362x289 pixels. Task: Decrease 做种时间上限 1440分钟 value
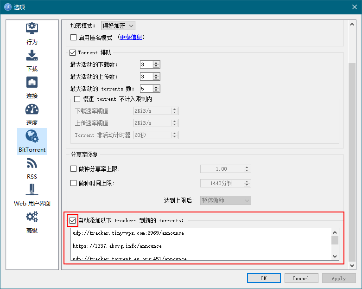tap(247, 185)
